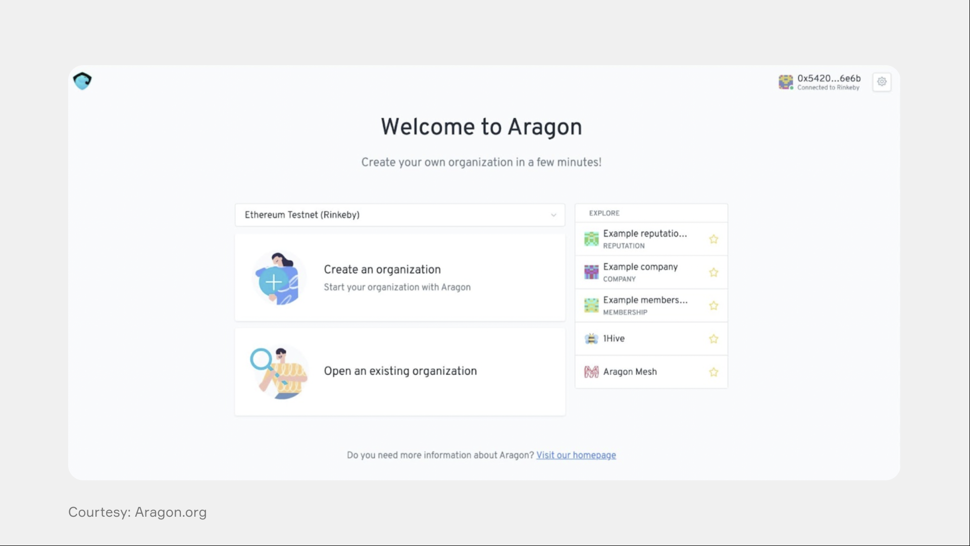Click the network dropdown chevron arrow

tap(553, 215)
